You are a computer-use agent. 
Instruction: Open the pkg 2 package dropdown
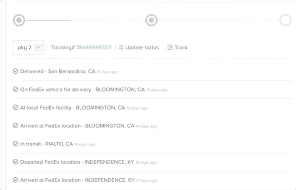[x=28, y=47]
